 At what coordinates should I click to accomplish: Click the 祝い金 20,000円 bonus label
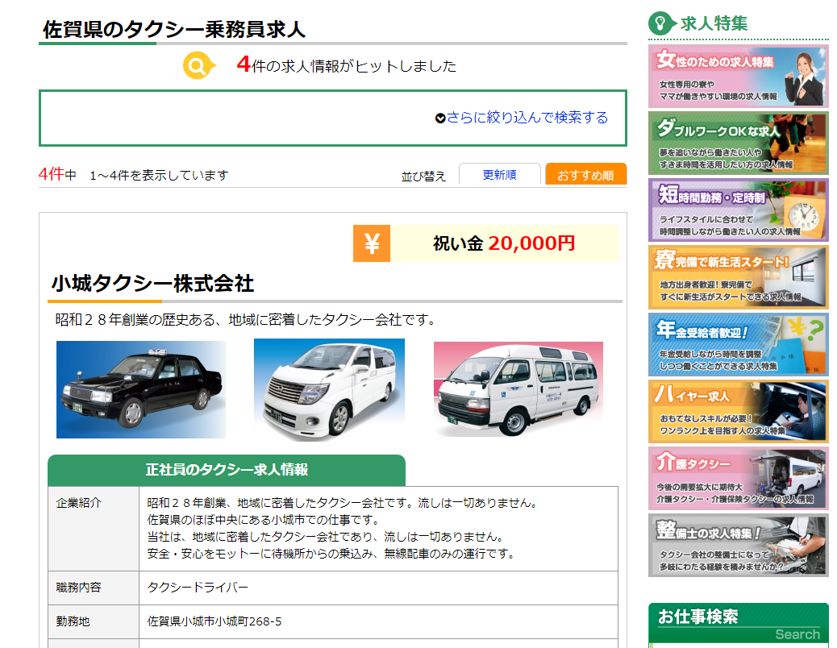(x=504, y=243)
